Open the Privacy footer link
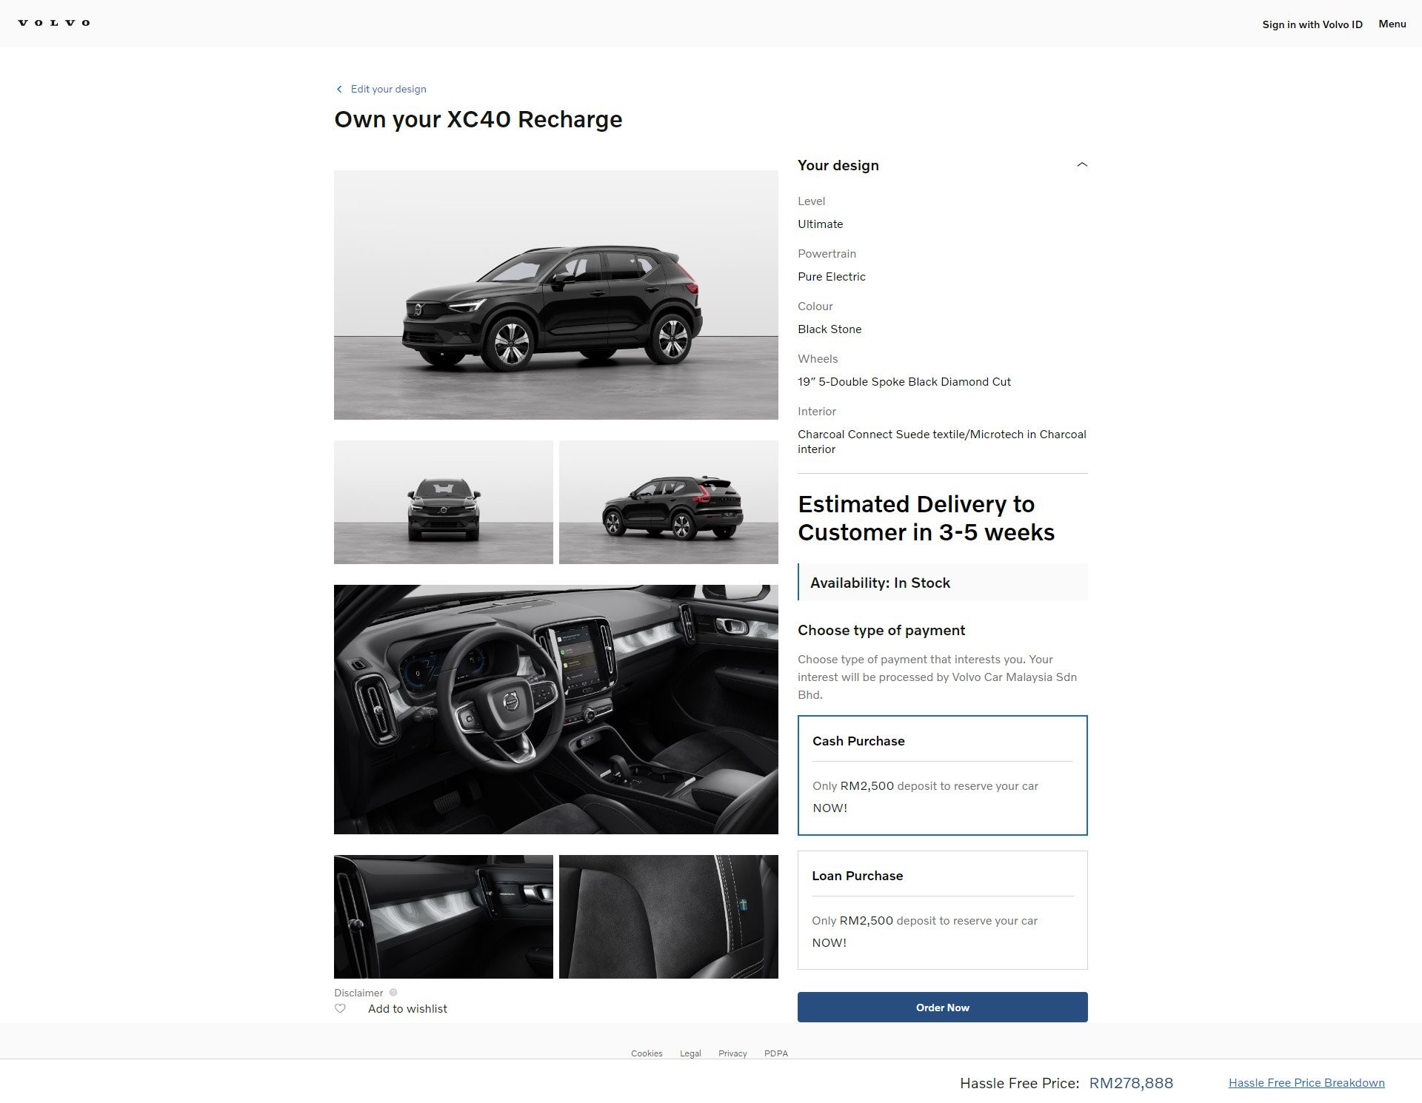This screenshot has width=1422, height=1103. click(732, 1053)
